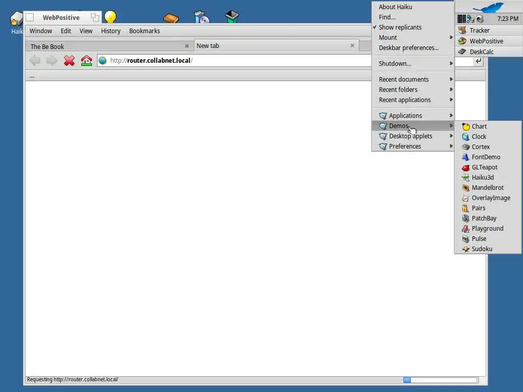Open the History menu
This screenshot has height=392, width=523.
pos(110,31)
